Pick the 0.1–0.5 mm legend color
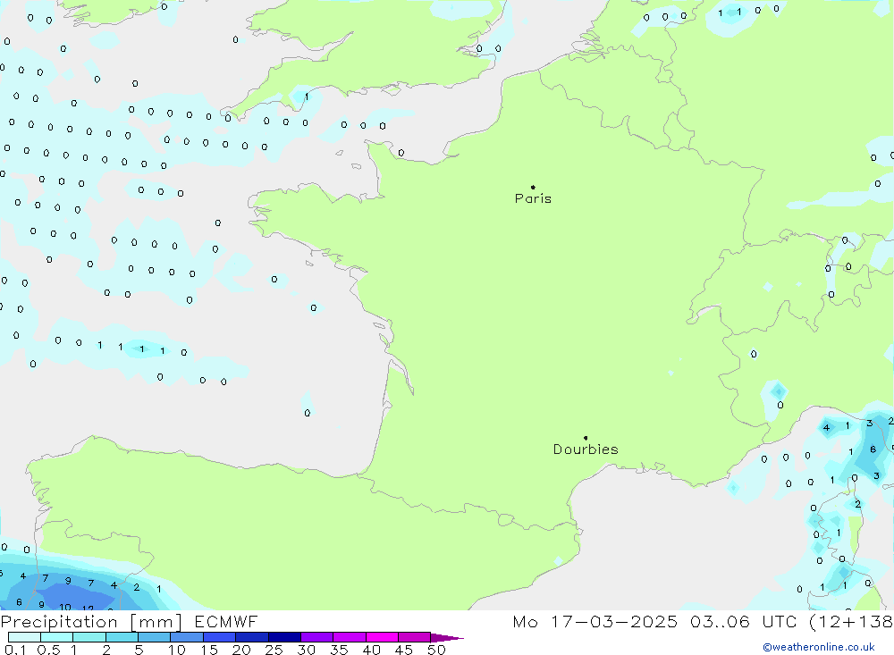The image size is (894, 655). [24, 637]
